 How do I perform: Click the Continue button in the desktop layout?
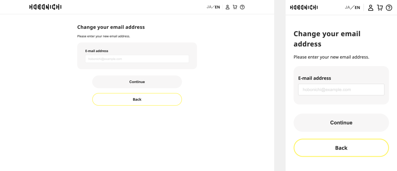tap(137, 82)
